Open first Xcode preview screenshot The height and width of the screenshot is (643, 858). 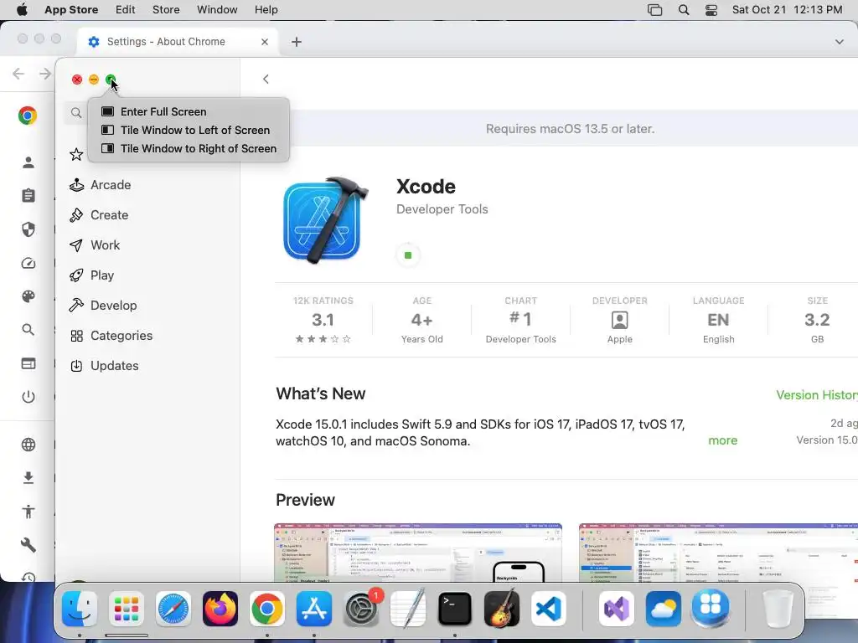(418, 553)
